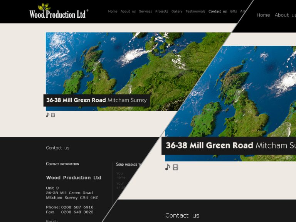Viewport: 296px width, 222px height.
Task: Click the 'Email:' label below the fax number
Action: tap(52, 221)
